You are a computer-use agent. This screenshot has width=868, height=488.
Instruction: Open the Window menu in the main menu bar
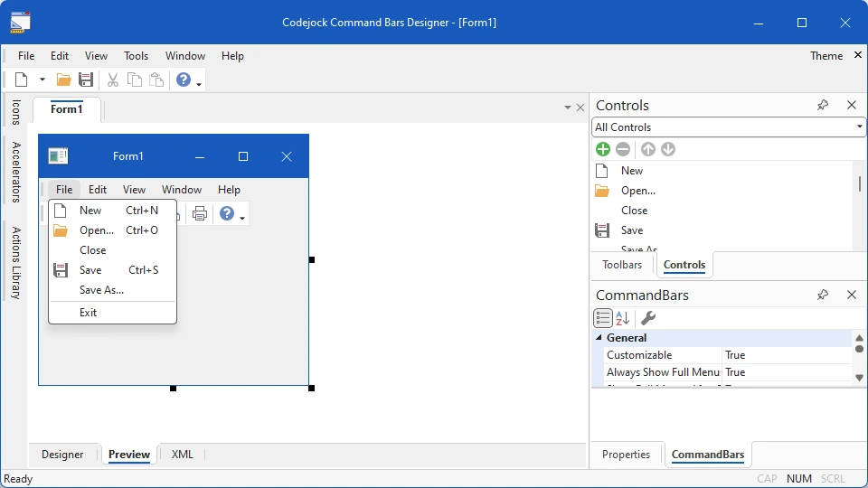point(184,56)
